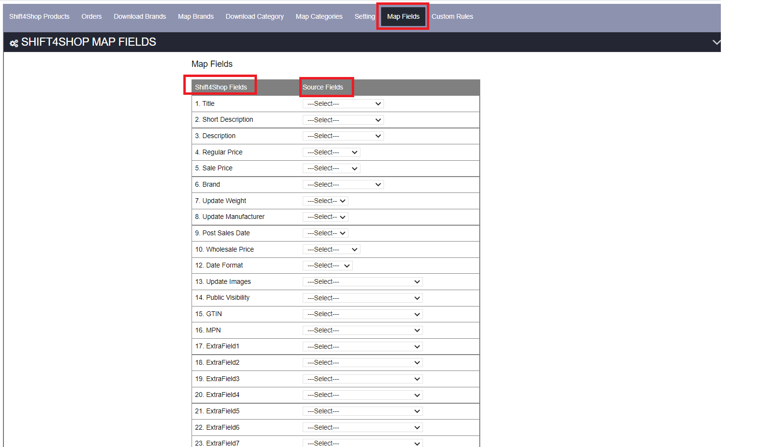Click the '14. Public Visibility' label
This screenshot has width=768, height=447.
(x=222, y=297)
